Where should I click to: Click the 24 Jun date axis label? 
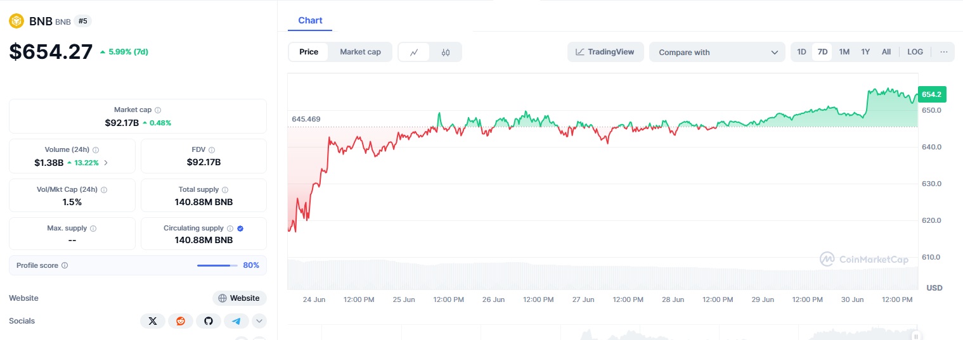pos(314,299)
